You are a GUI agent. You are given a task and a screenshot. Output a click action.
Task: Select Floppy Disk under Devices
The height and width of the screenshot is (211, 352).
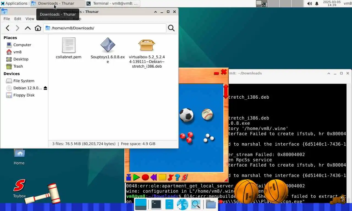click(24, 95)
